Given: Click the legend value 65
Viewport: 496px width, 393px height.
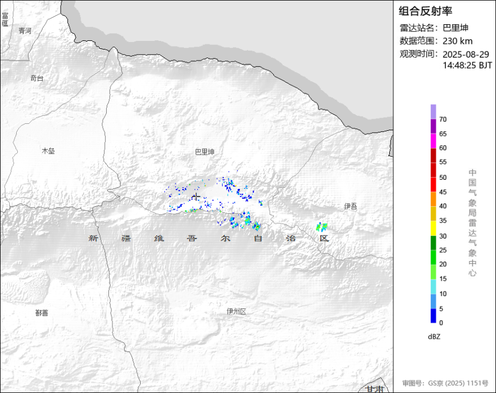Looking at the screenshot, I should coord(443,134).
